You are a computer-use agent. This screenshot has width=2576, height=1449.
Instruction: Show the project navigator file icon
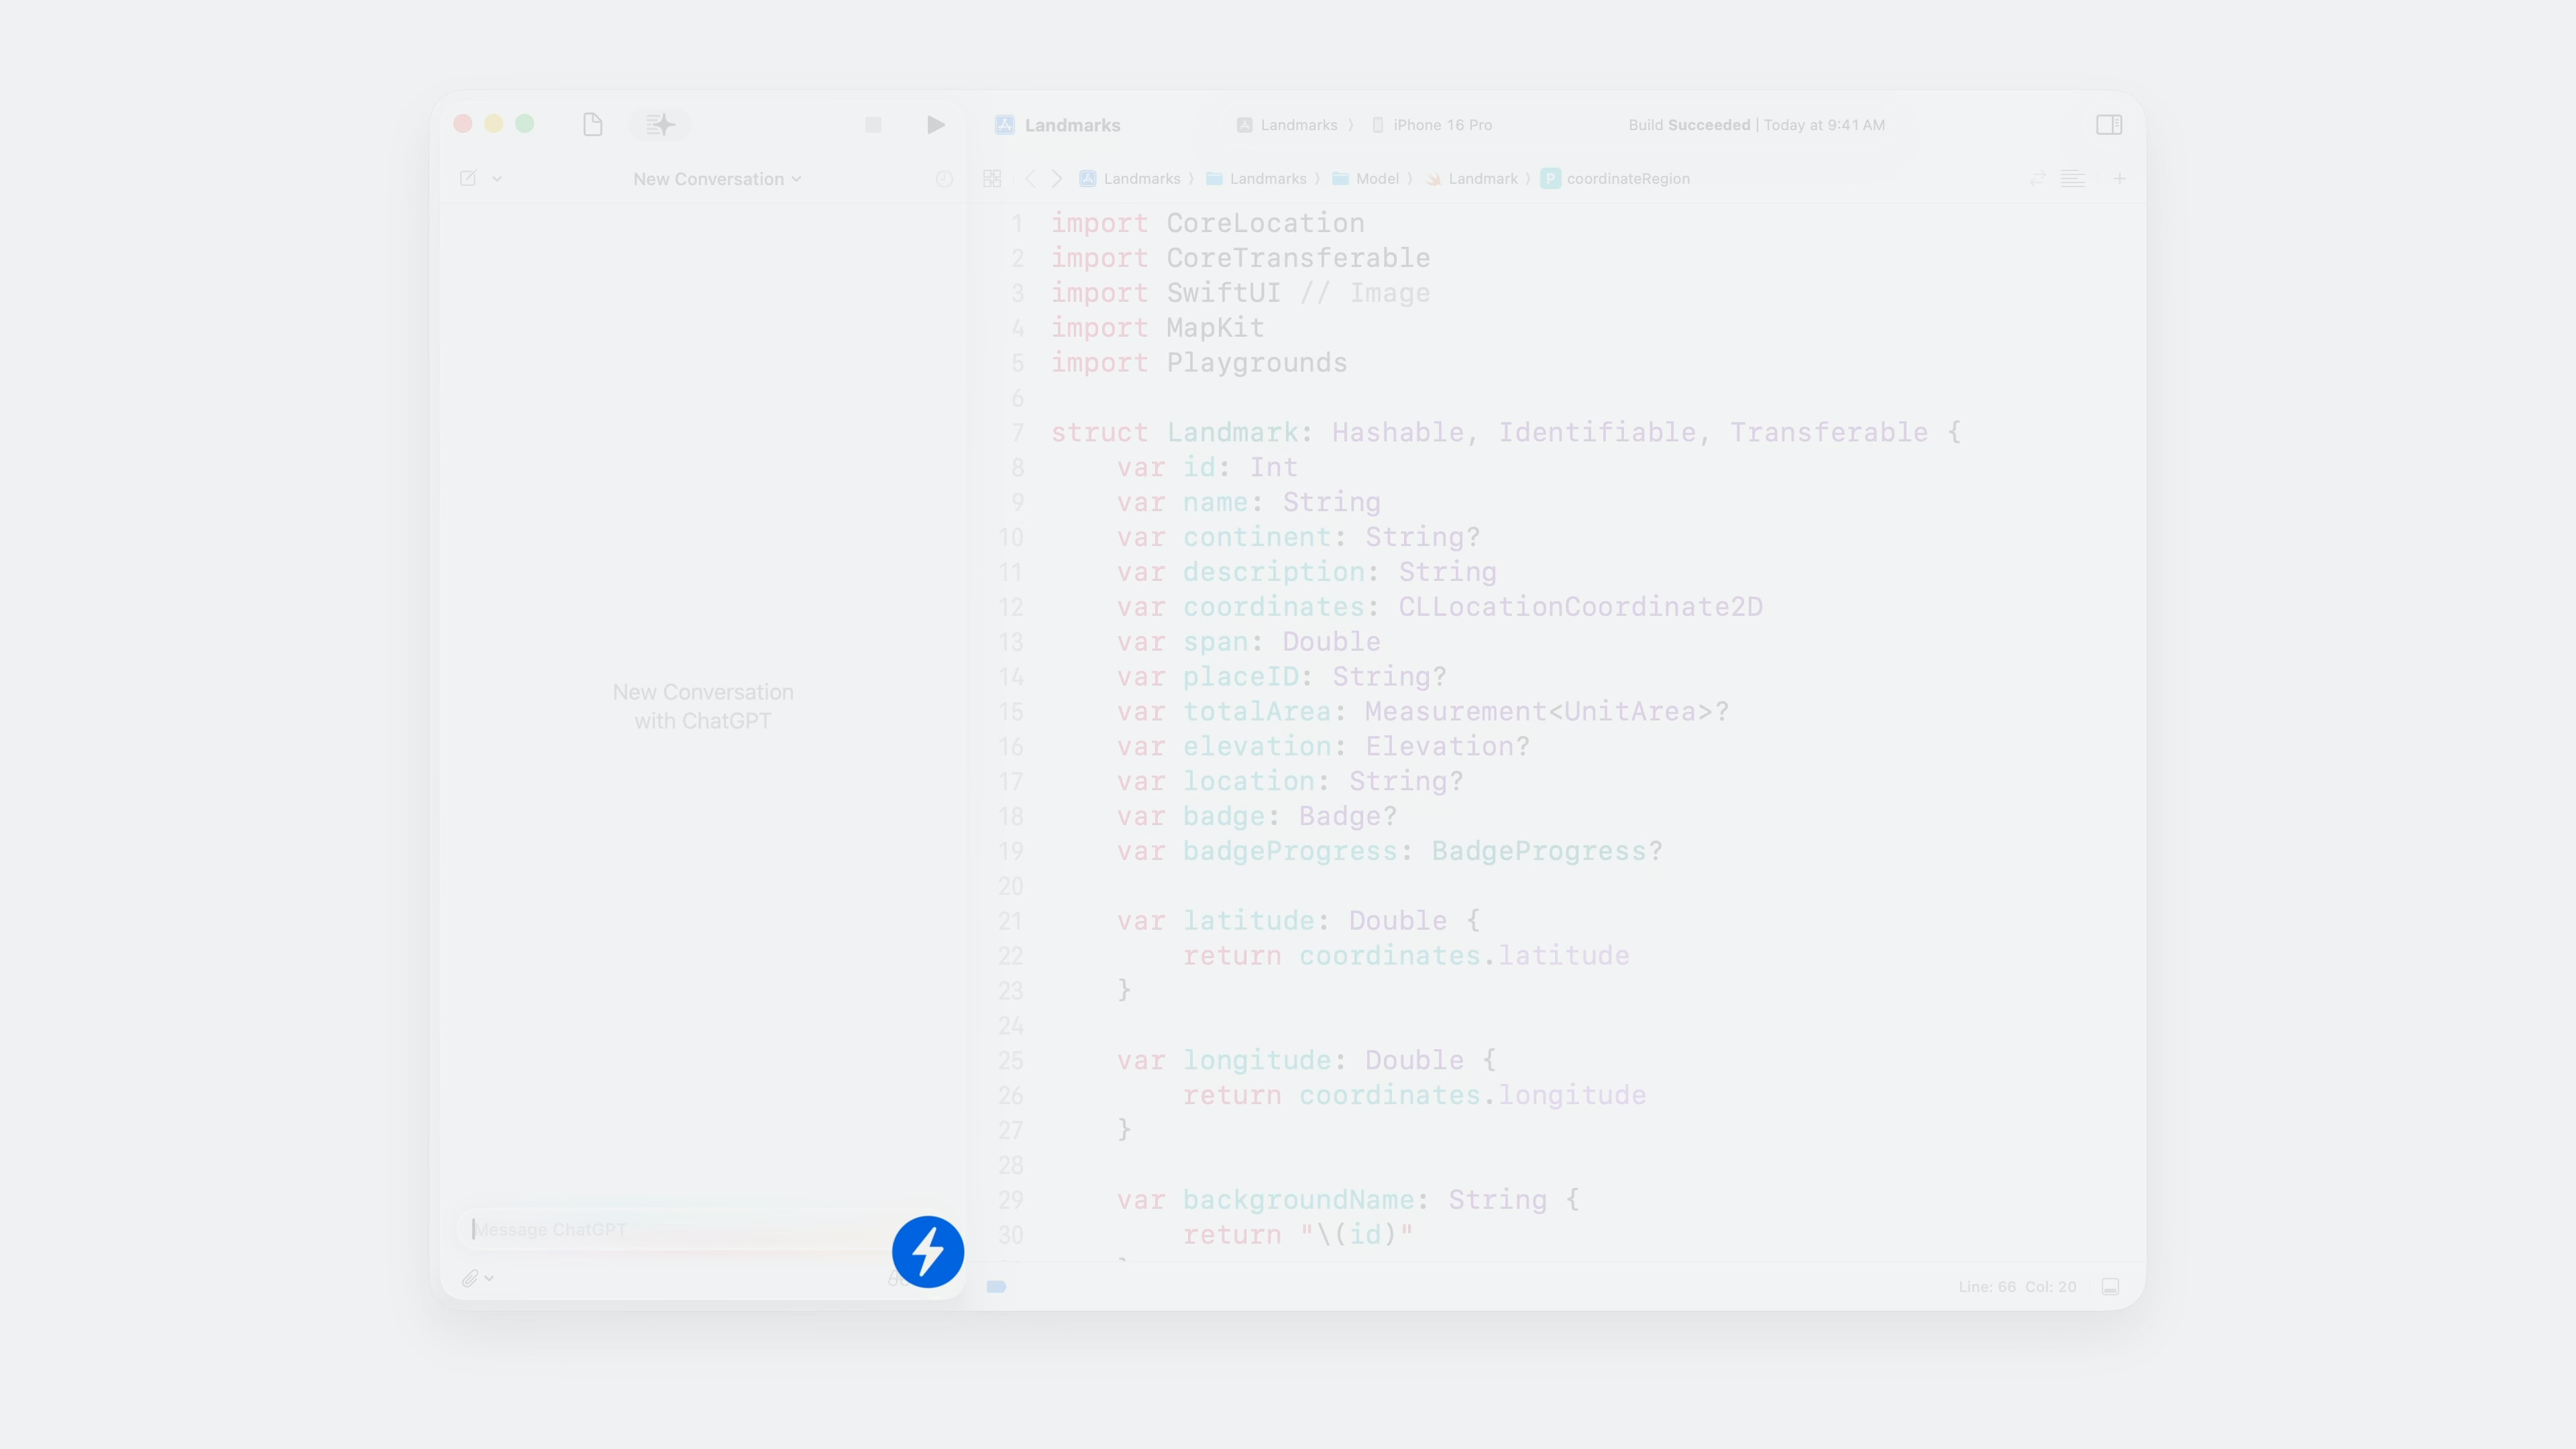[592, 125]
